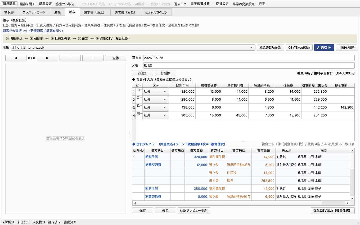Open 区分 dropdown in row 3
This screenshot has width=360, height=225.
click(x=156, y=107)
